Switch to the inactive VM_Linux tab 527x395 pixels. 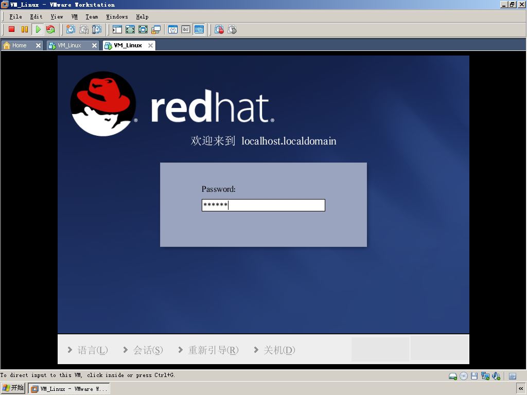[x=69, y=45]
